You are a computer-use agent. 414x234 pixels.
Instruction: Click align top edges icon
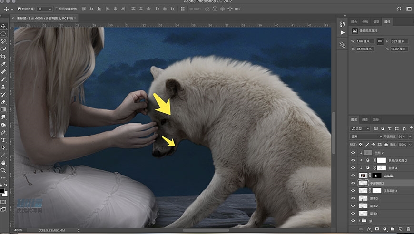click(84, 9)
